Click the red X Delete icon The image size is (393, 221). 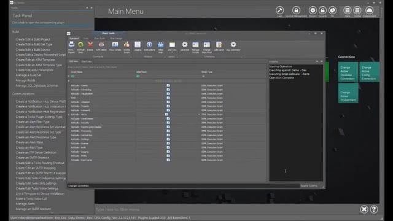coord(90,45)
